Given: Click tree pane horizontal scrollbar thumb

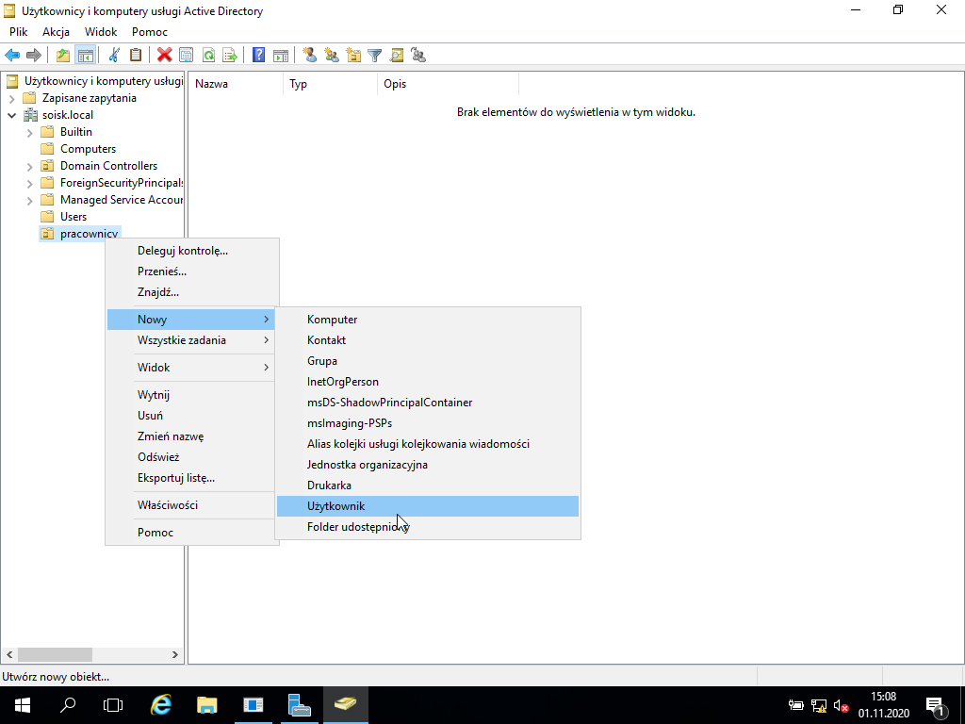Looking at the screenshot, I should click(x=55, y=654).
